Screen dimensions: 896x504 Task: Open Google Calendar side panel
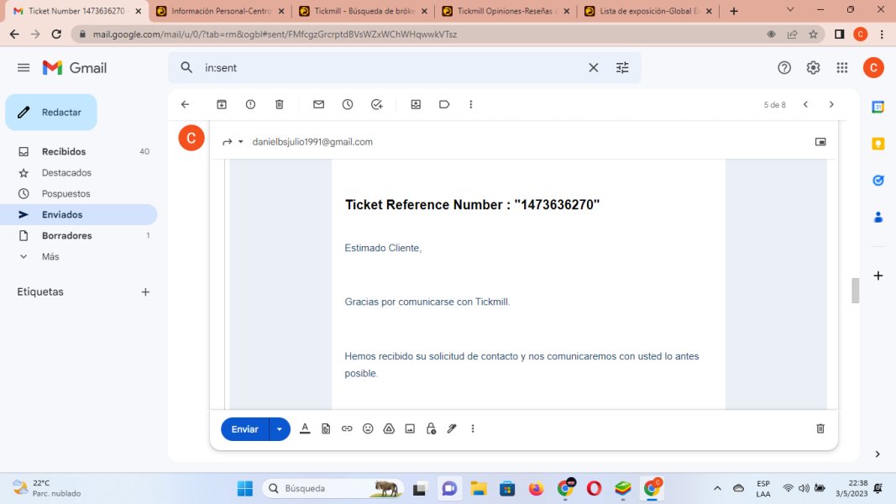point(878,107)
